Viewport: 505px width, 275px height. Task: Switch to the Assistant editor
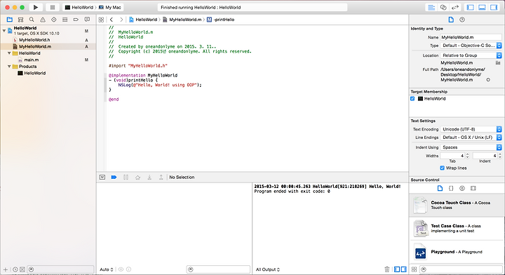point(443,7)
